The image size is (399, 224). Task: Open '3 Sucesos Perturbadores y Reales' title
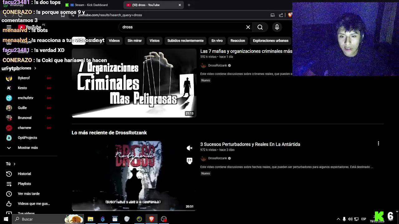250,144
